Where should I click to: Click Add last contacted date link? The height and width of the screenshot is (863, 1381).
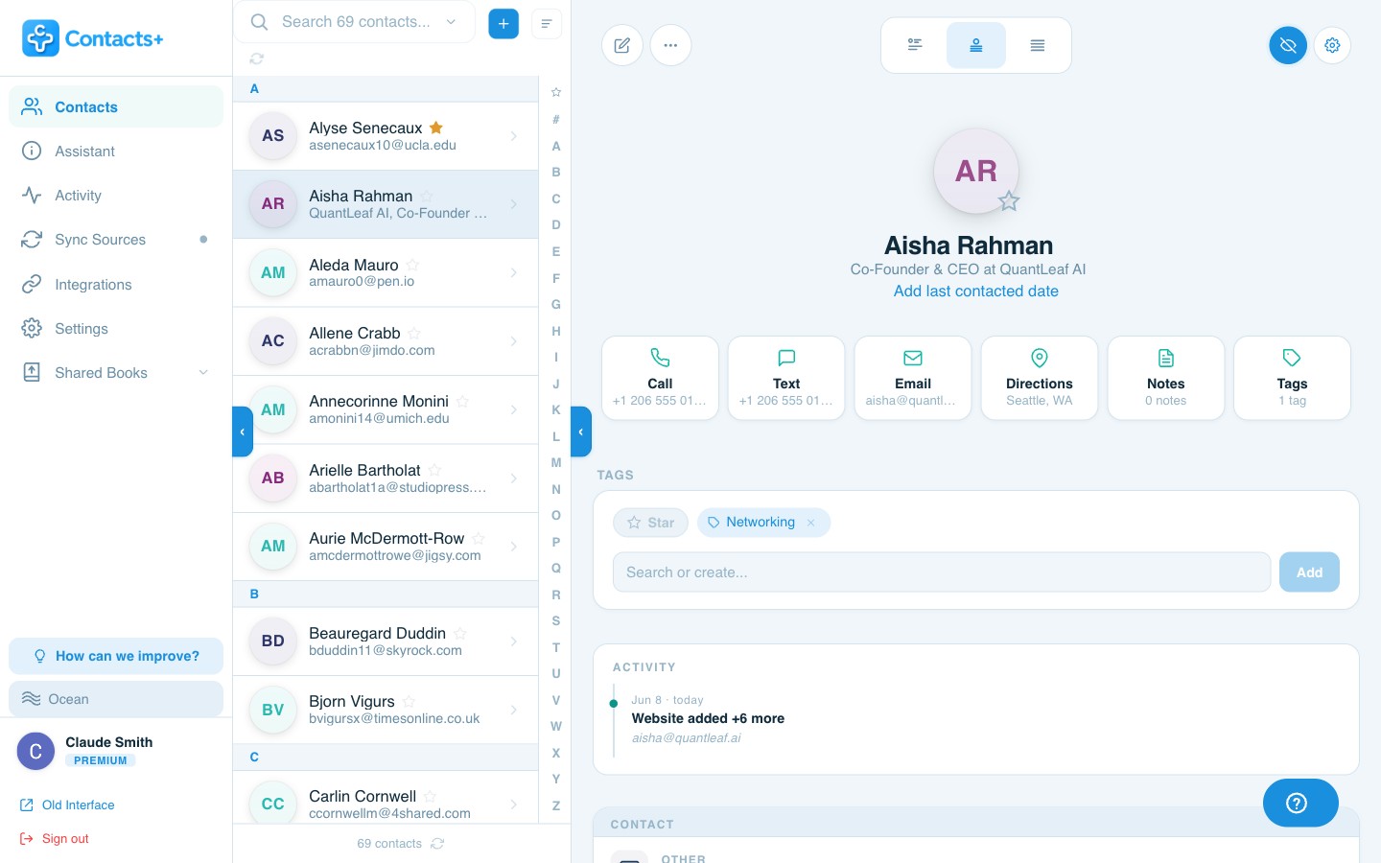coord(976,291)
